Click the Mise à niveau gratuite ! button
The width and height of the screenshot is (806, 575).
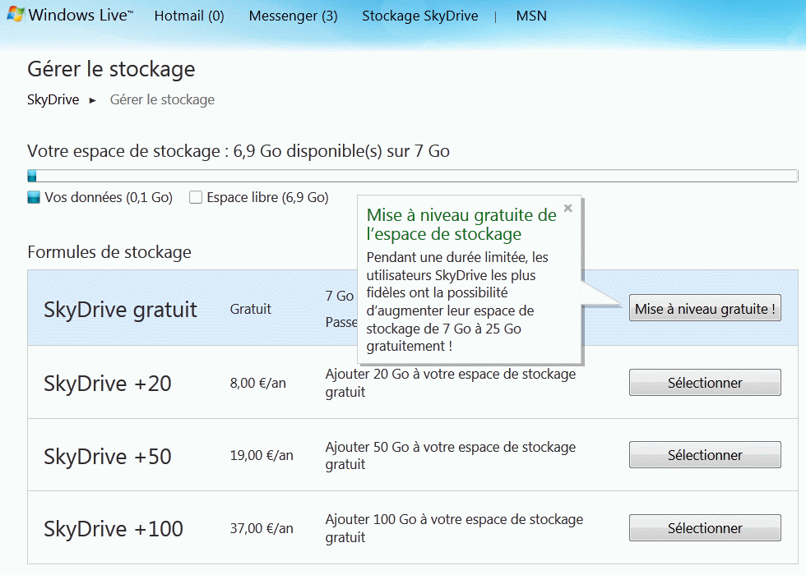point(705,308)
